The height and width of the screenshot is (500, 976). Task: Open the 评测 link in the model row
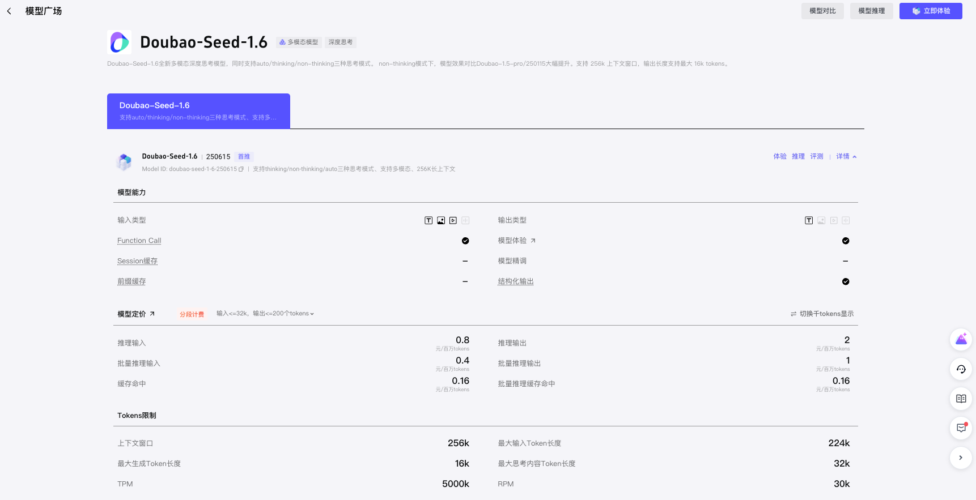pos(817,156)
